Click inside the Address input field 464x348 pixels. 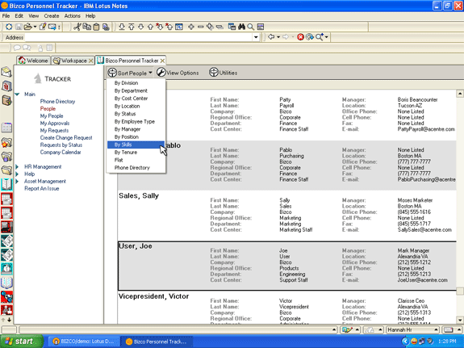coord(138,37)
